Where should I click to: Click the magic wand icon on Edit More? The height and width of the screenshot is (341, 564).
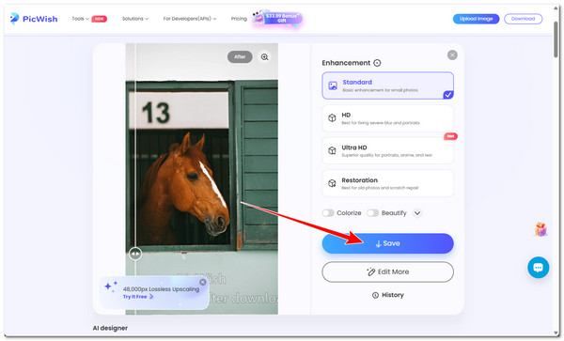pyautogui.click(x=371, y=272)
